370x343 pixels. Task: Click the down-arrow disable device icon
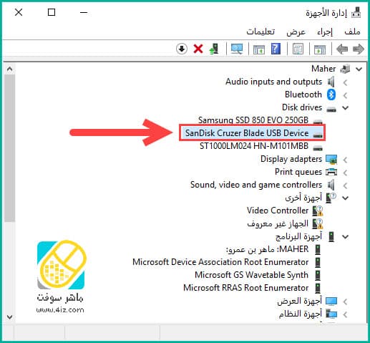pos(182,49)
